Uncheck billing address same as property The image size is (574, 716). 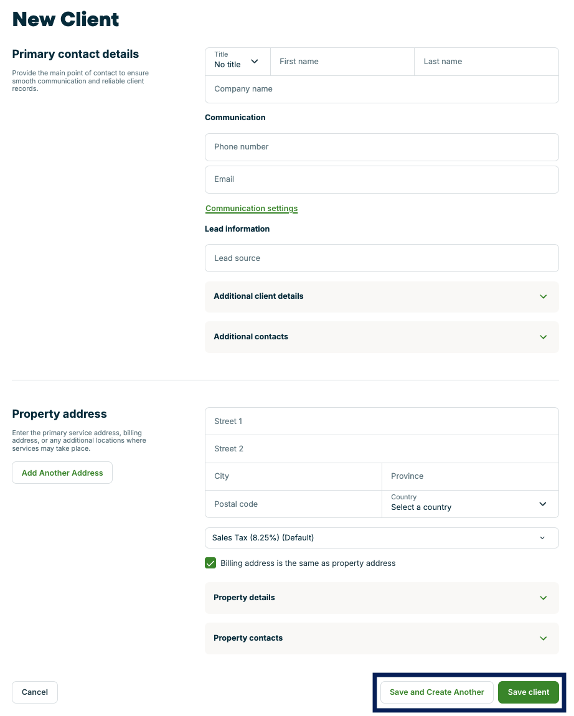[x=210, y=563]
